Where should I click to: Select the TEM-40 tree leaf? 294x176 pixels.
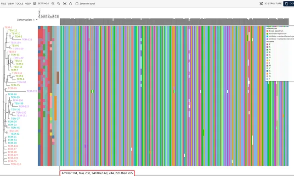tap(12, 94)
